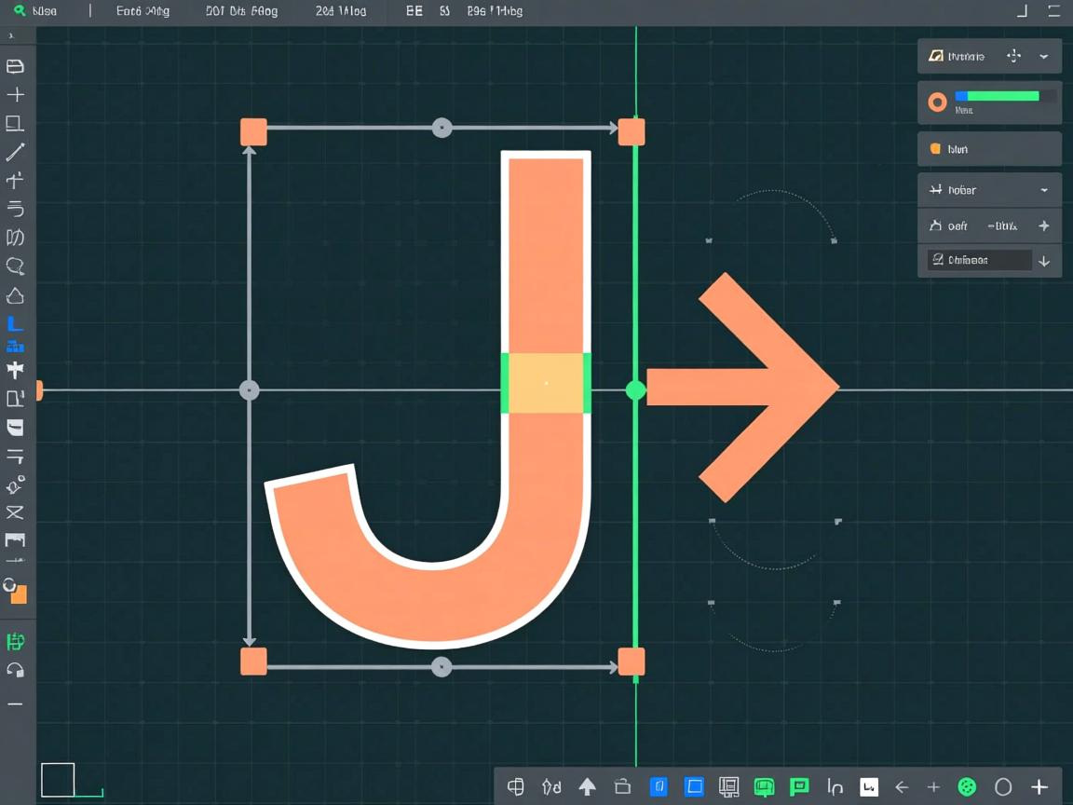The image size is (1073, 805).
Task: Click the green dotted circle icon in bottom toolbar
Action: 967,787
